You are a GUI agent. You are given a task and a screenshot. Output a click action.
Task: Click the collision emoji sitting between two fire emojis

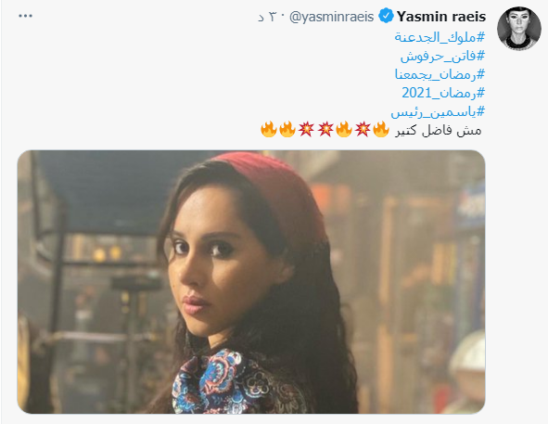coord(362,130)
